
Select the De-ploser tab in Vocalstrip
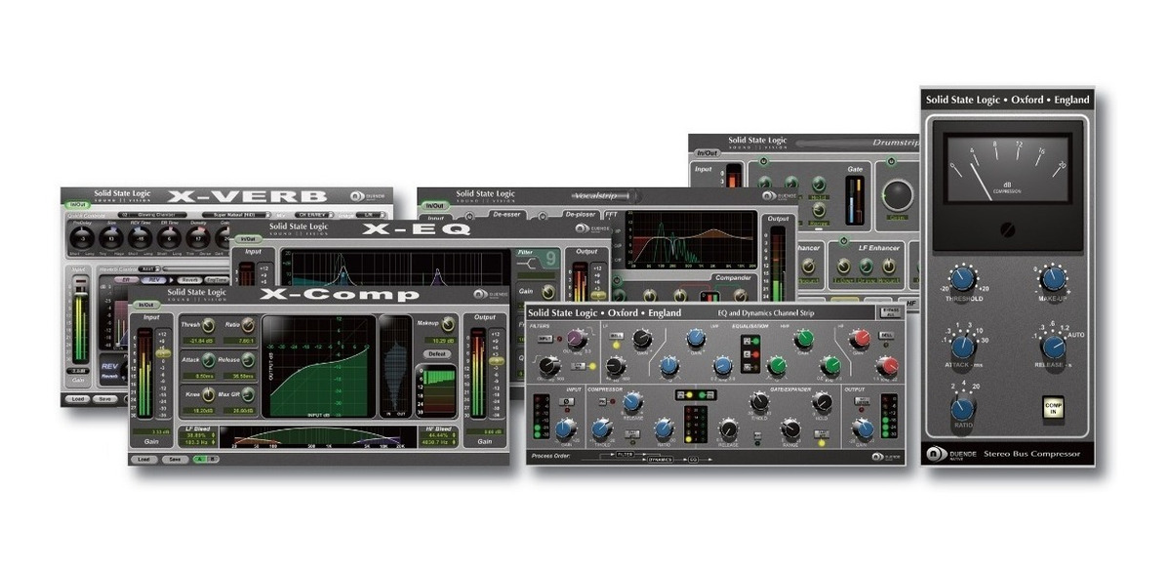click(581, 215)
